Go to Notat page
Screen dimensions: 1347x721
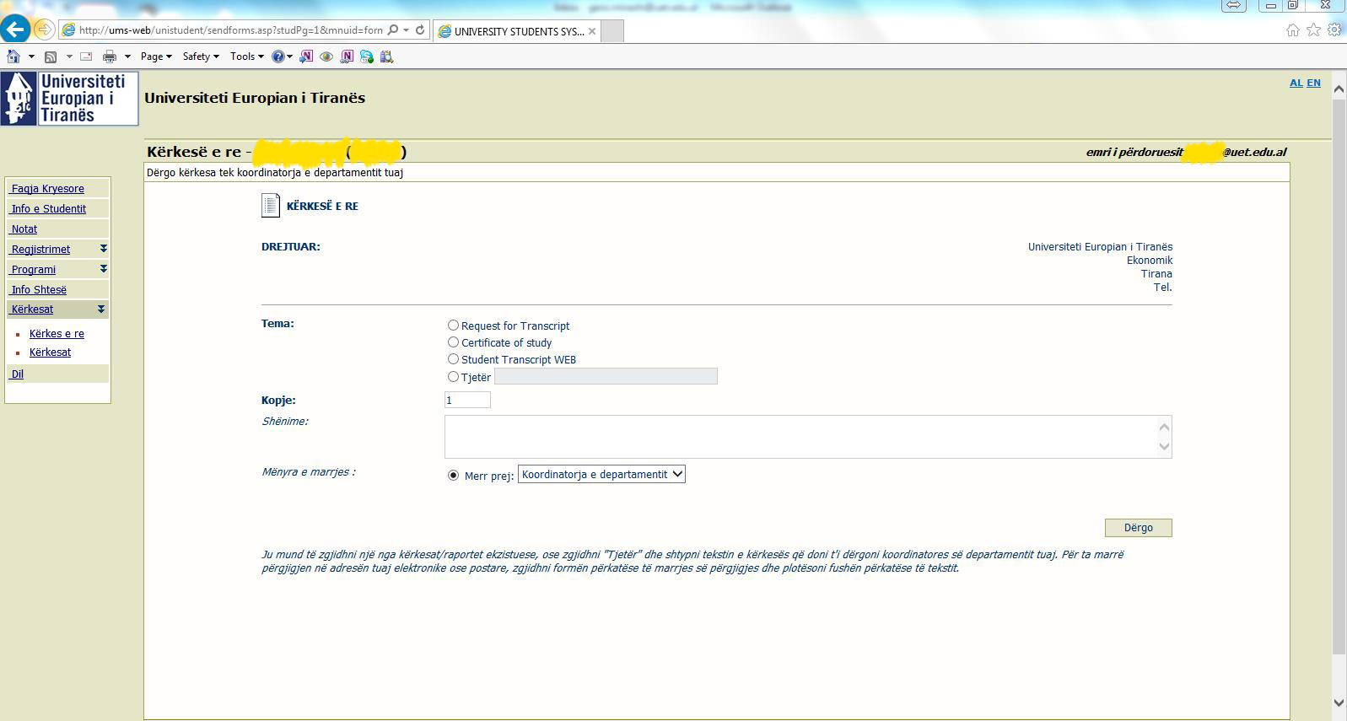click(24, 229)
